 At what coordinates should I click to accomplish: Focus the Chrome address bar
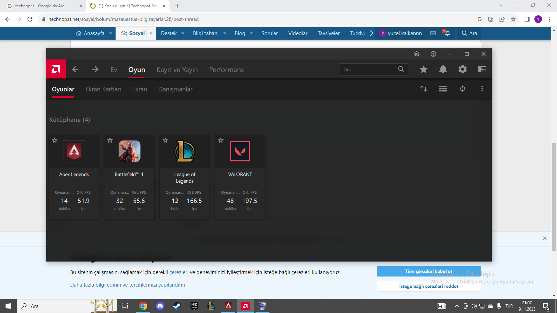pyautogui.click(x=258, y=19)
